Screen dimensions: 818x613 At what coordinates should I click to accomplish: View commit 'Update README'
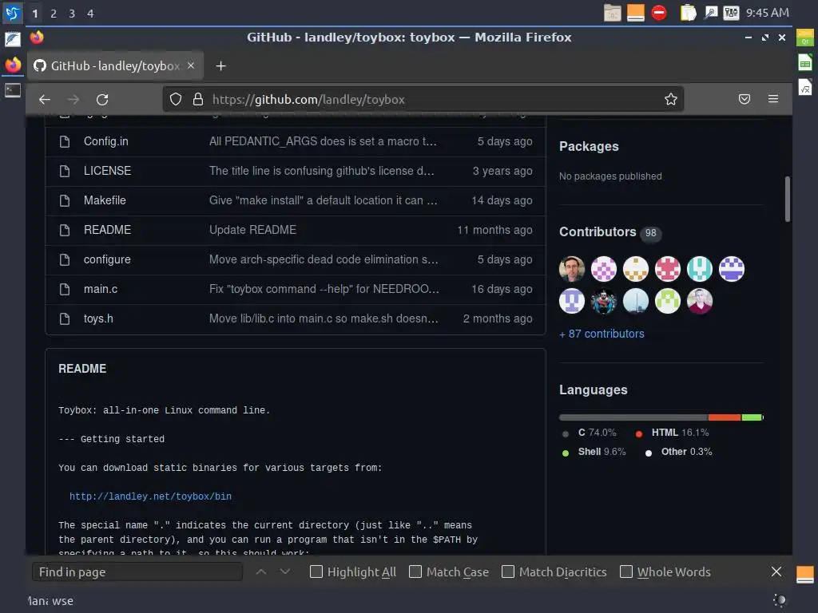coord(252,230)
